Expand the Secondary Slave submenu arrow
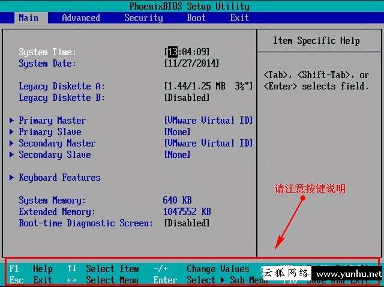Screen dimensions: 384x287 tap(11, 155)
